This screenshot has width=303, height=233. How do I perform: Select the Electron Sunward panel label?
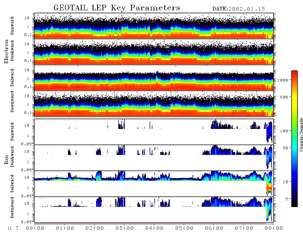(12, 26)
